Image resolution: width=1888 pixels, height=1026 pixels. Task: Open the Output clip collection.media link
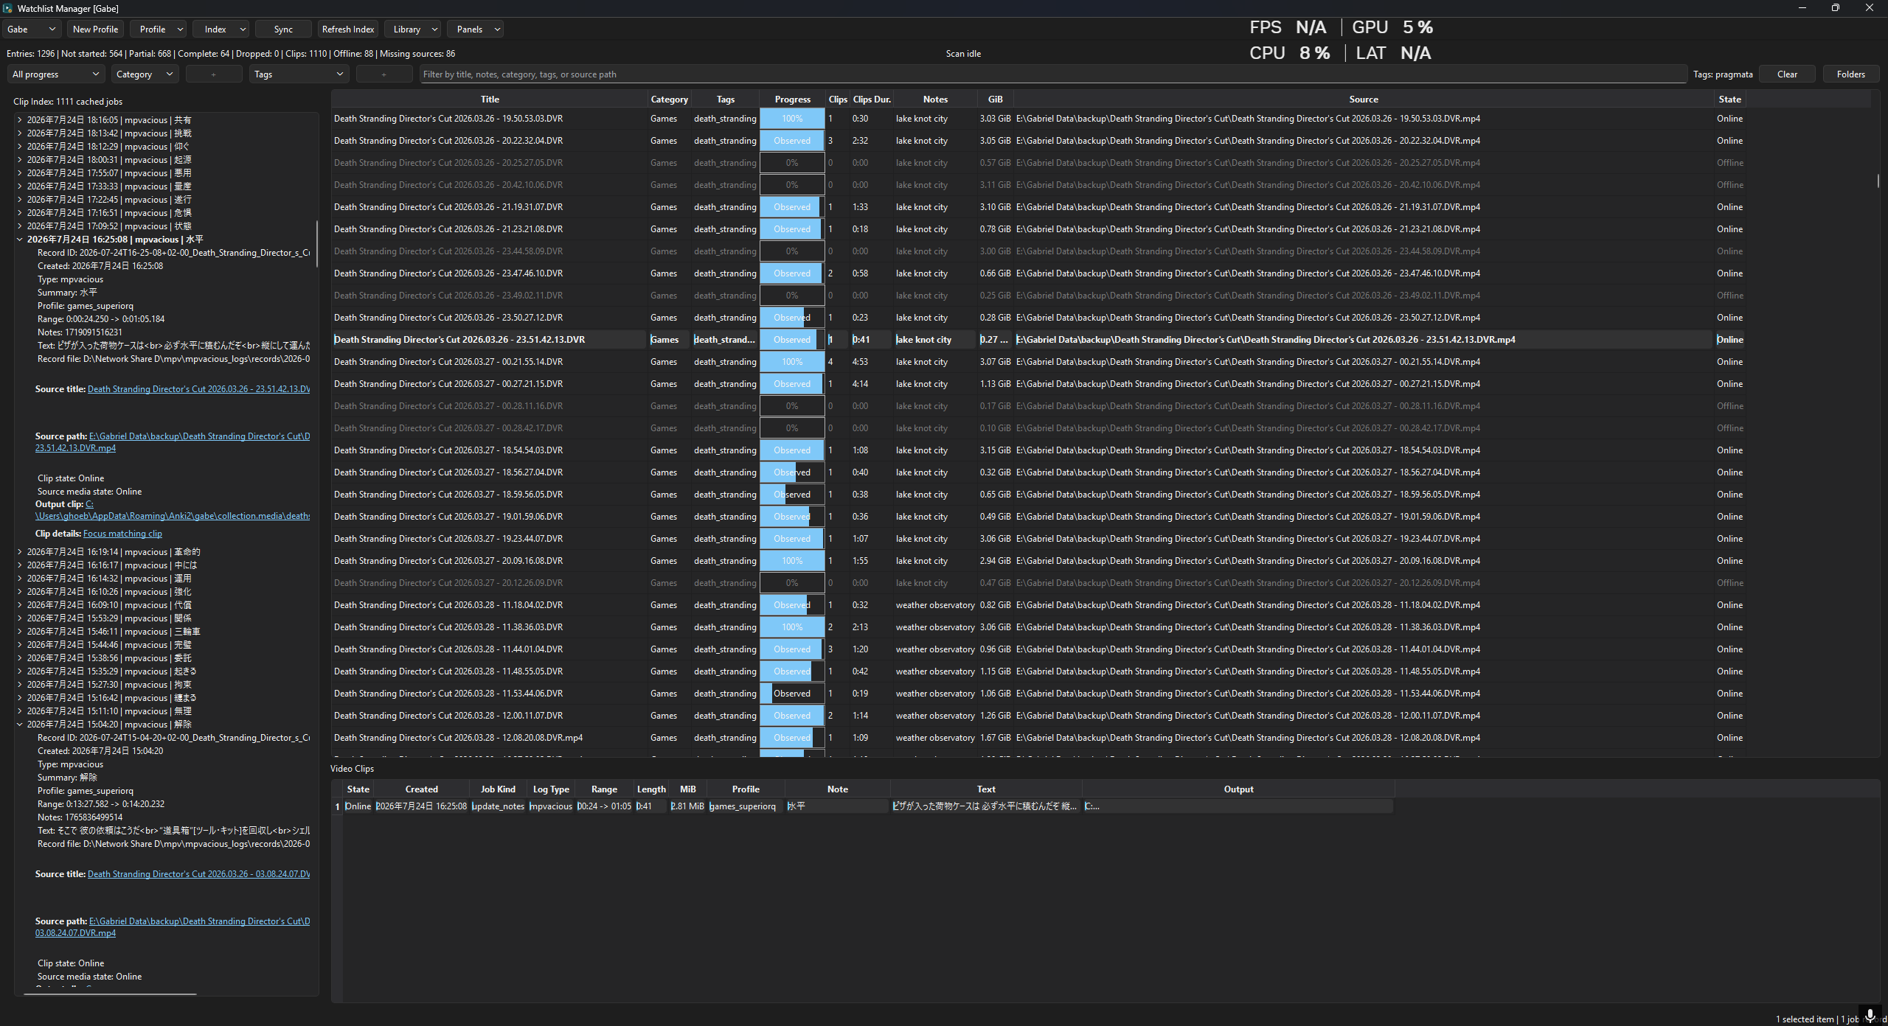click(173, 516)
